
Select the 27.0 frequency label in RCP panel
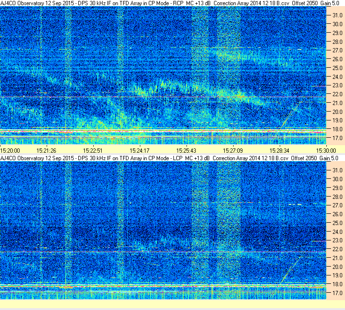338,50
